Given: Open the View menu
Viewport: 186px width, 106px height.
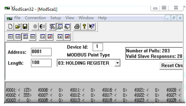Looking at the screenshot, I should click(x=70, y=18).
